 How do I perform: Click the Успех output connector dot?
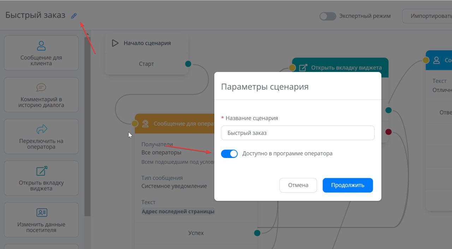point(257,233)
